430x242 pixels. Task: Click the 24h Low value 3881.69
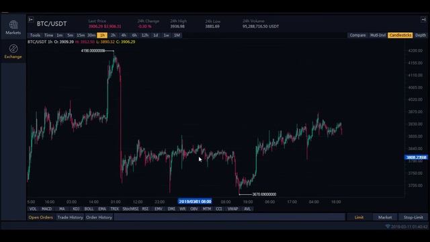coord(212,27)
